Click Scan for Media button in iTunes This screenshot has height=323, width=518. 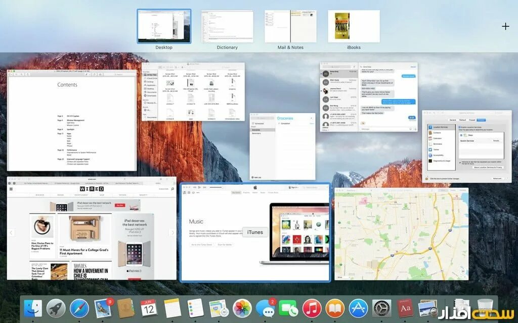pos(225,245)
